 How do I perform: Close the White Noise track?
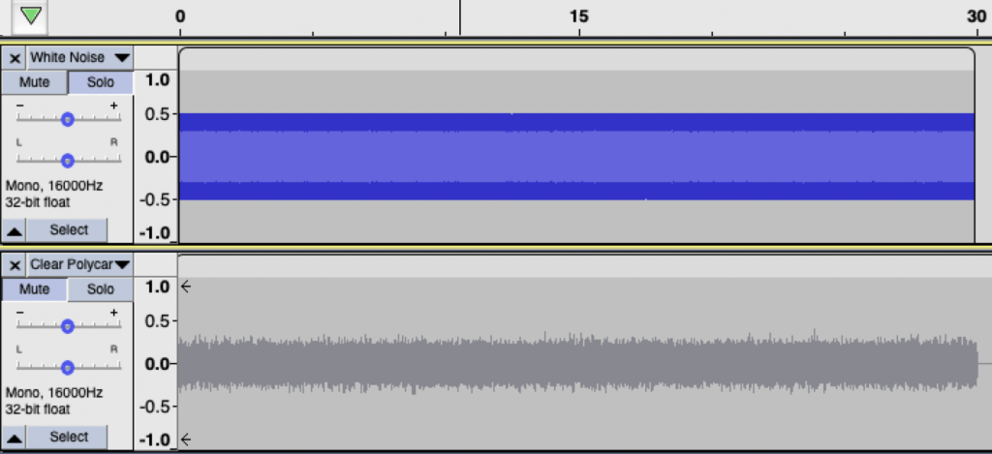tap(15, 57)
